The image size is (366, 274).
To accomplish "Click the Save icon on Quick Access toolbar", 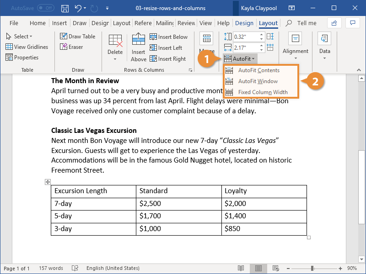I will (64, 8).
